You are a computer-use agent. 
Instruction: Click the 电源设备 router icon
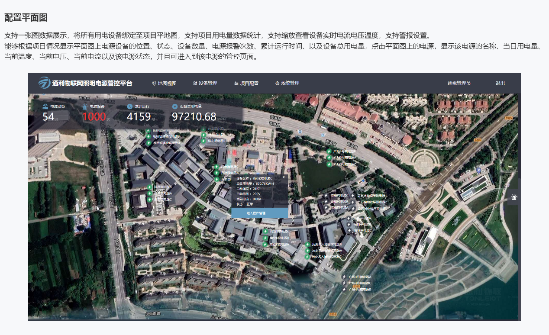pyautogui.click(x=45, y=106)
